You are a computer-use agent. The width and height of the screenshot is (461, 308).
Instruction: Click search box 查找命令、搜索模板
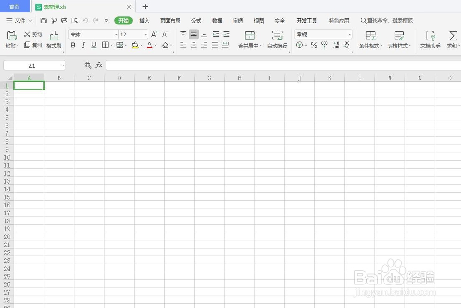[x=387, y=20]
